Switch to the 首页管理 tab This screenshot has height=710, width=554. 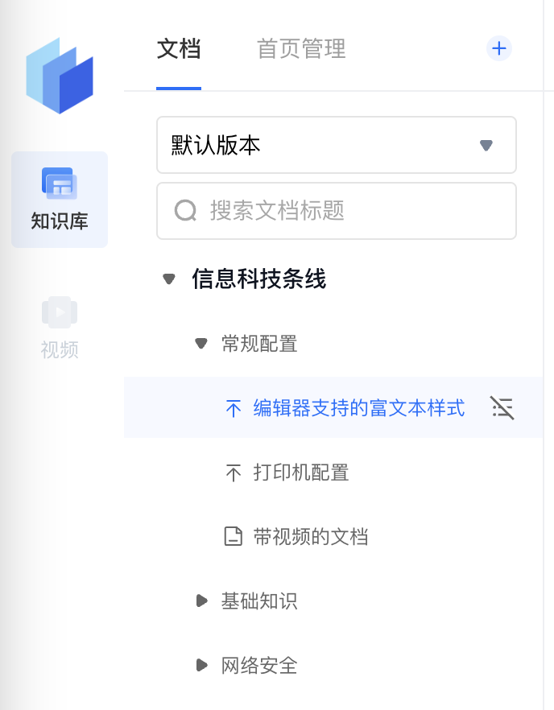pyautogui.click(x=301, y=49)
